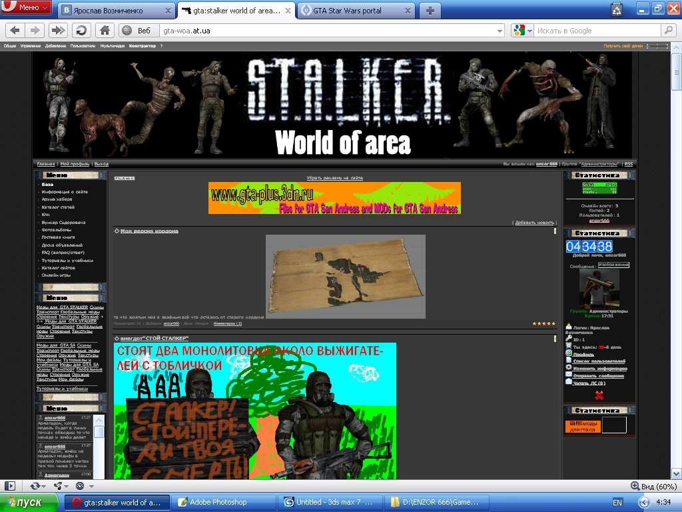Click the Главная link
Screen dimensions: 682x512
coord(46,164)
